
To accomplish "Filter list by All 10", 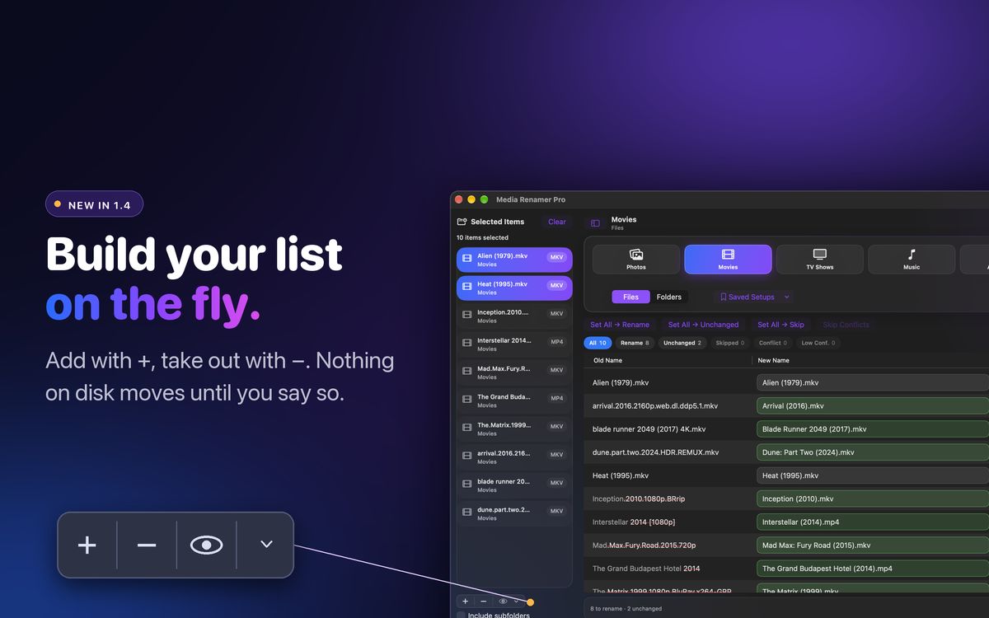I will [598, 343].
